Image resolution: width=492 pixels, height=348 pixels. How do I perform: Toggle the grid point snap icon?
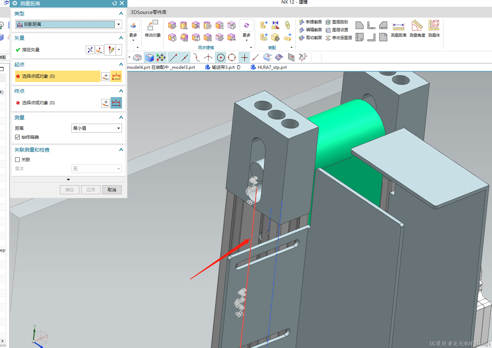point(291,57)
